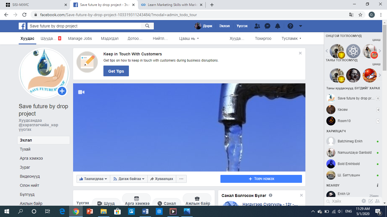Select Тухай in the left sidebar
The height and width of the screenshot is (217, 387).
tap(25, 149)
